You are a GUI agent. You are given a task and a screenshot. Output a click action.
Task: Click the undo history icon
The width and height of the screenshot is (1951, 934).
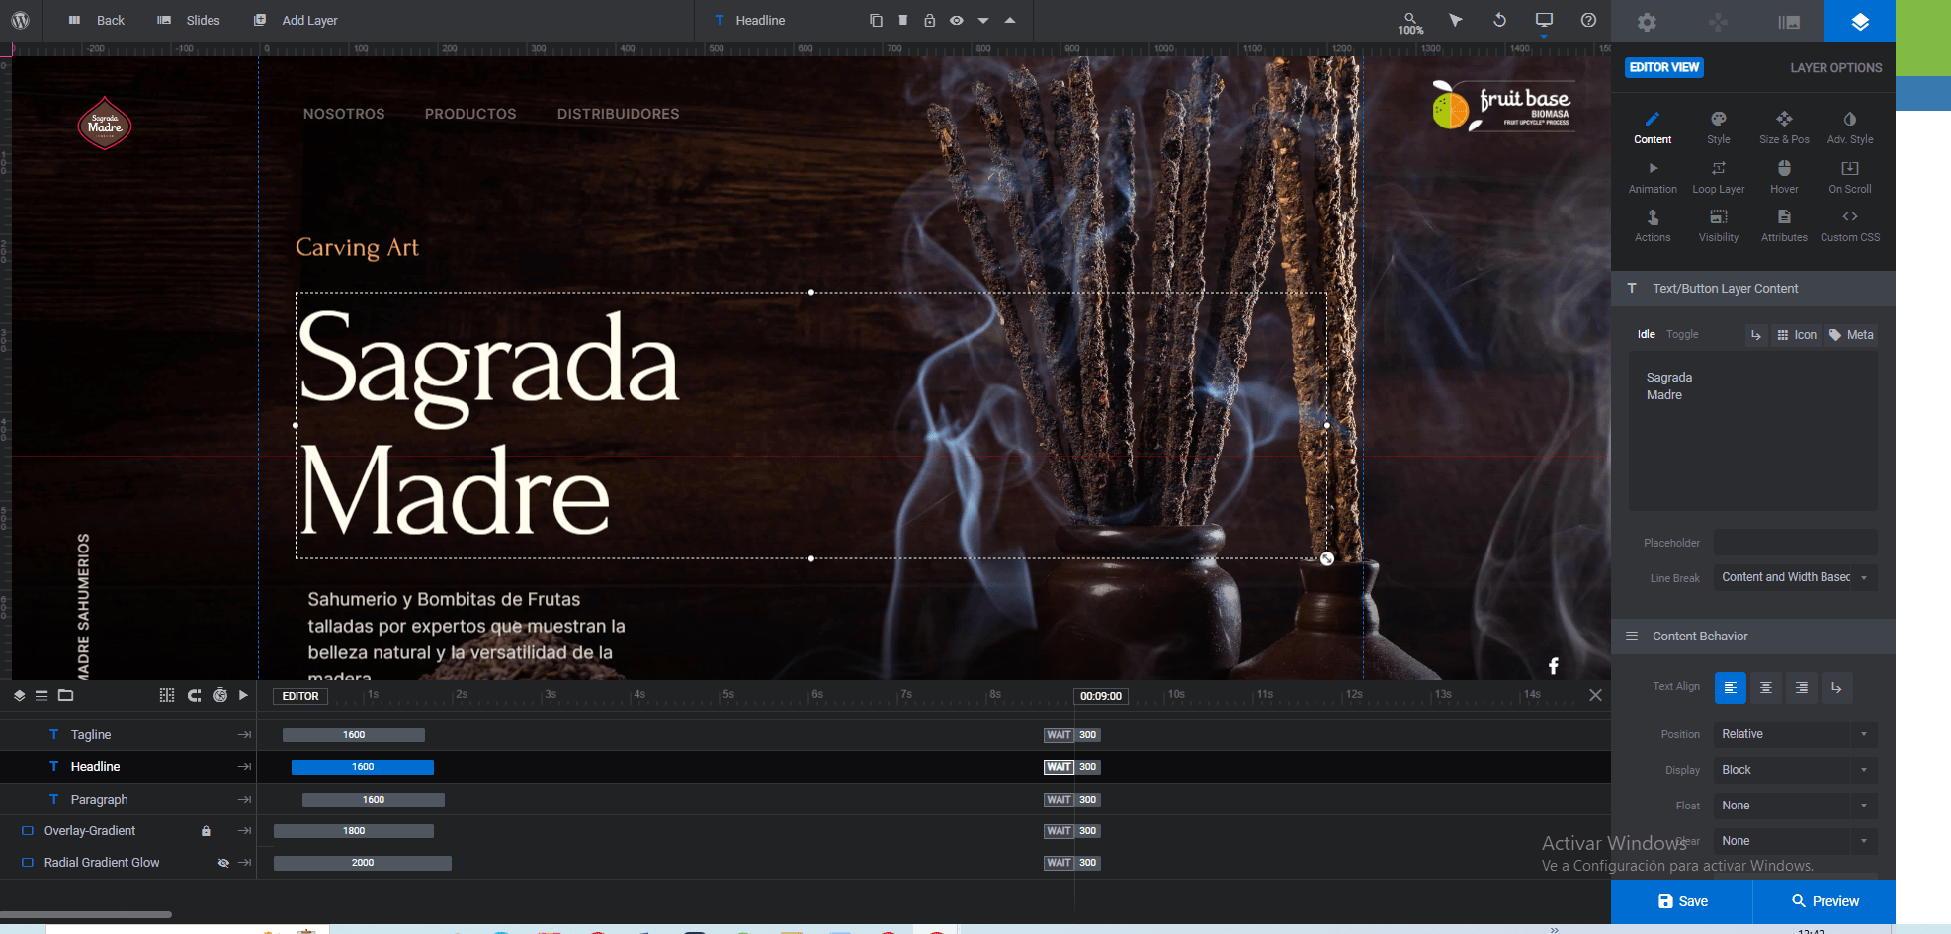pos(1499,20)
